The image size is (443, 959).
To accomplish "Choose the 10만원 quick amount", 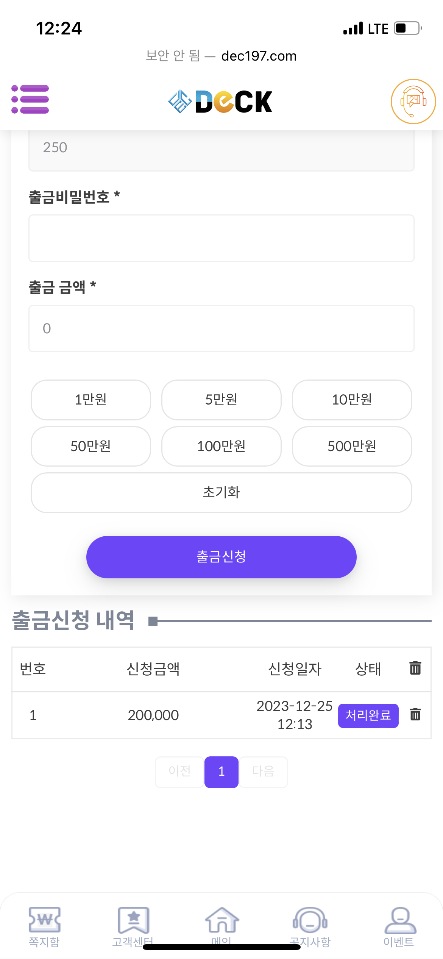I will tap(352, 400).
